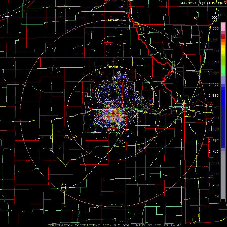Screen dimensions: 227x227
Task: Click the CORRELATION COEFFICIENT (CC) product caption
Action: coord(79,225)
